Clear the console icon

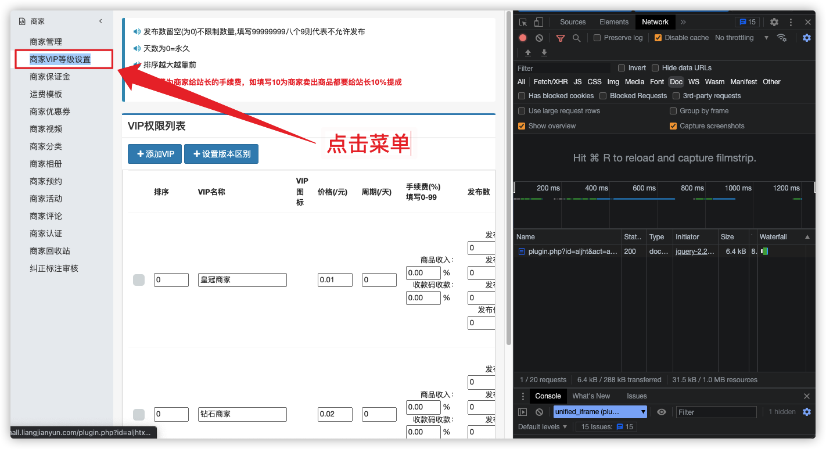click(x=539, y=412)
